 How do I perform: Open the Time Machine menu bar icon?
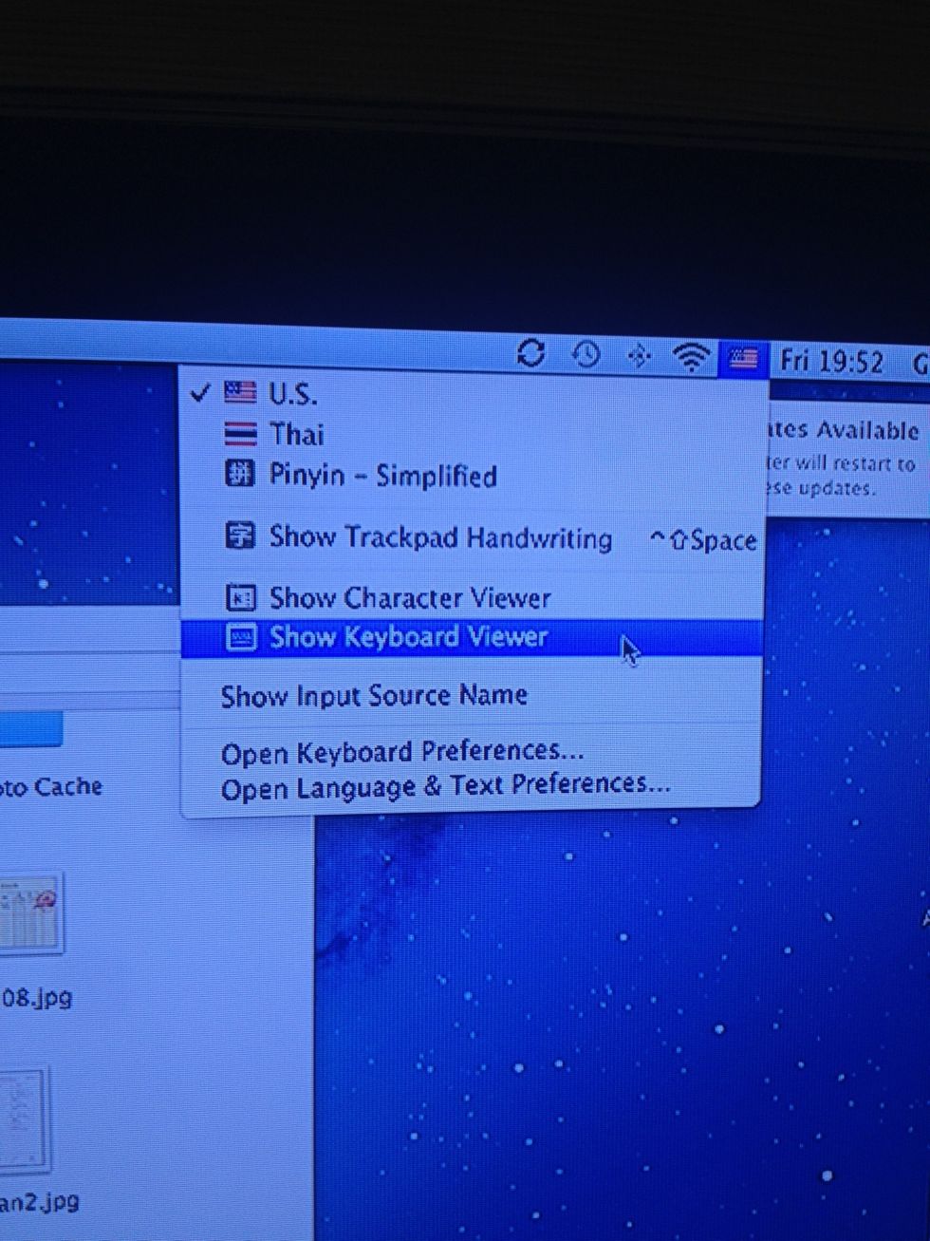(586, 356)
